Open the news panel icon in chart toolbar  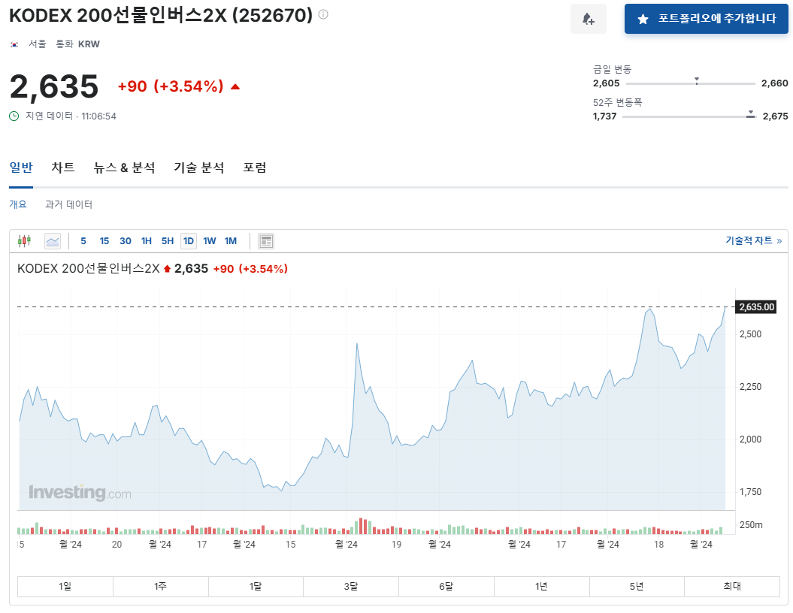(266, 241)
